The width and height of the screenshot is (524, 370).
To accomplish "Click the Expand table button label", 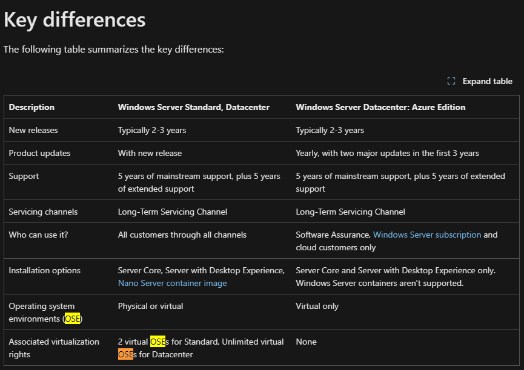I will click(x=487, y=81).
